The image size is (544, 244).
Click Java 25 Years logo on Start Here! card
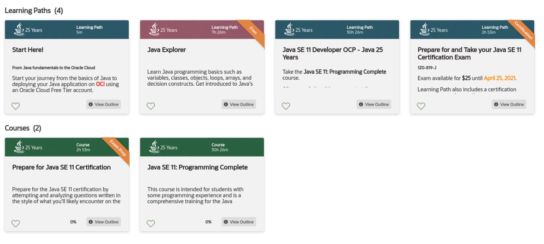pyautogui.click(x=28, y=29)
